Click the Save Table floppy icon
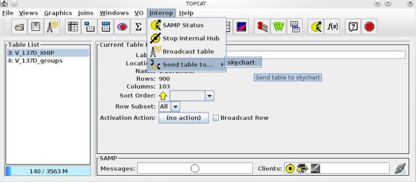Screen dimensions: 416x182 click(36, 27)
